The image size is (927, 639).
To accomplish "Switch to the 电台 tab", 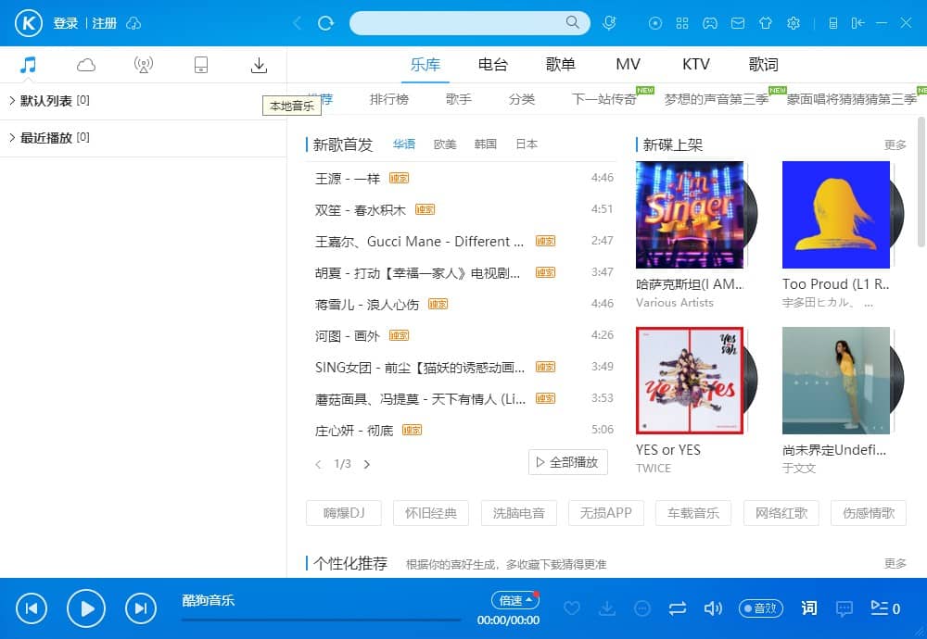I will 492,65.
